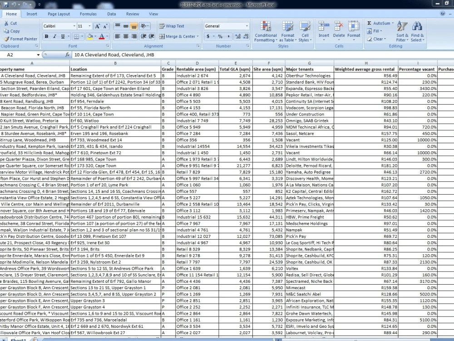
Task: Toggle Underline formatting
Action: point(63,36)
